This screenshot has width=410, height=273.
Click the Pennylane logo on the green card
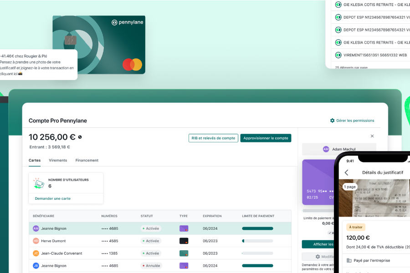[x=128, y=22]
